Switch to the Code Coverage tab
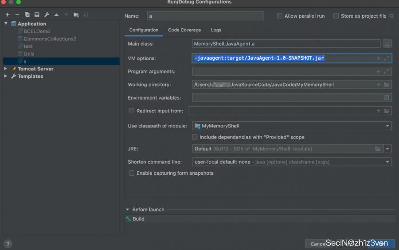This screenshot has height=250, width=399. click(x=184, y=30)
